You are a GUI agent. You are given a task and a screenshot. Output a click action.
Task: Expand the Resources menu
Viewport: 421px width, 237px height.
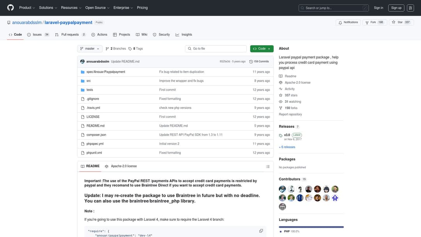tap(71, 8)
